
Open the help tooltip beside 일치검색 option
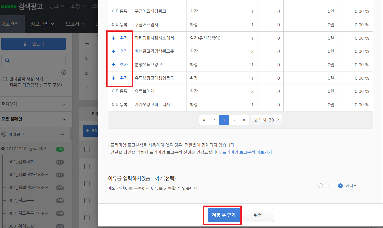[x=63, y=72]
